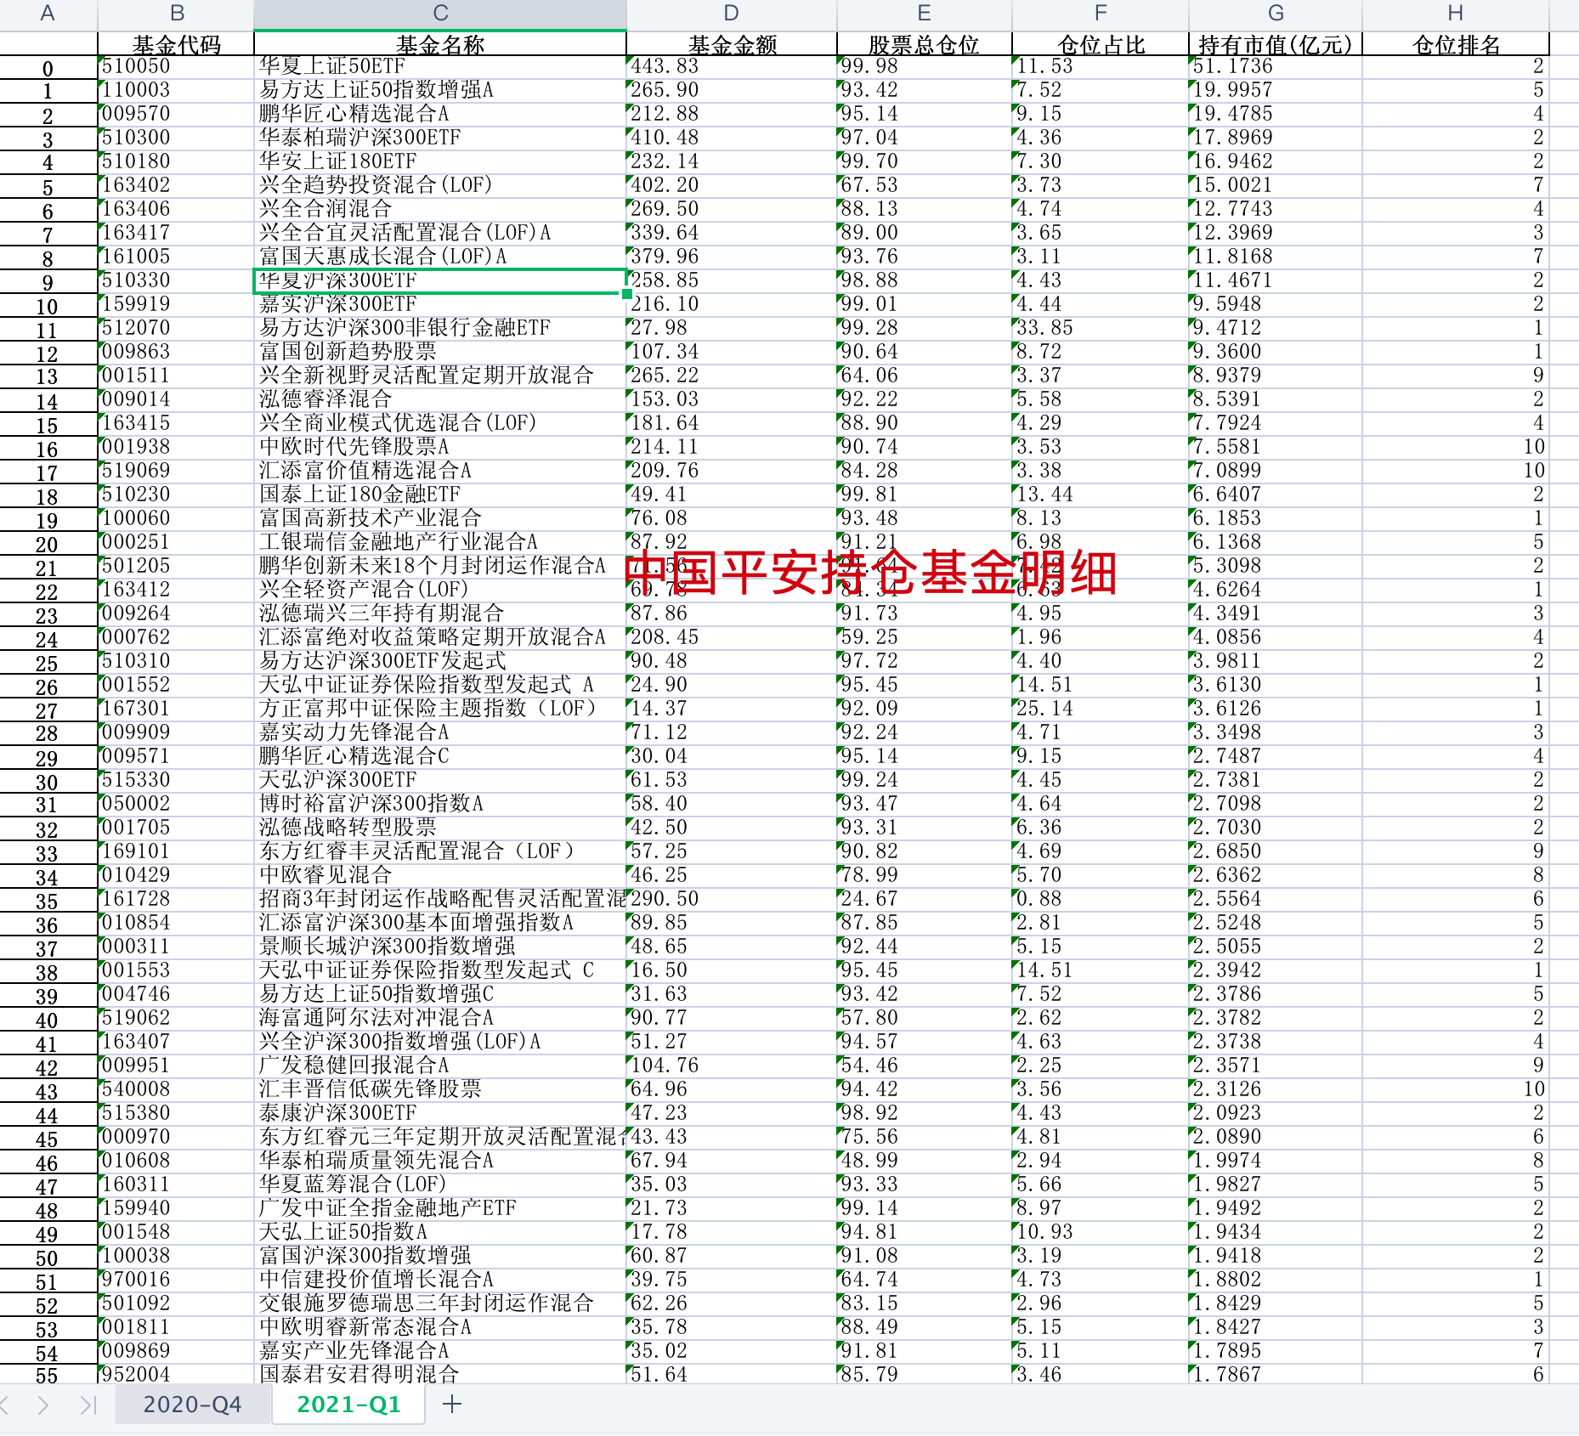Screen dimensions: 1579x1436
Task: Select column E header
Action: click(925, 14)
